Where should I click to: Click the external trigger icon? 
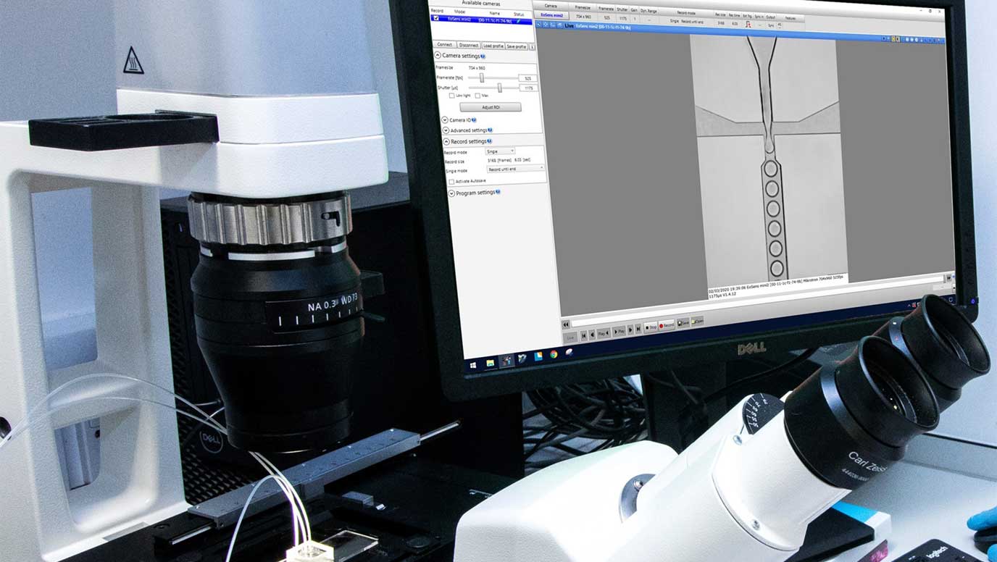point(748,24)
